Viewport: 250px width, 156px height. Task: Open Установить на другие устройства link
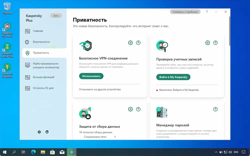point(100,89)
